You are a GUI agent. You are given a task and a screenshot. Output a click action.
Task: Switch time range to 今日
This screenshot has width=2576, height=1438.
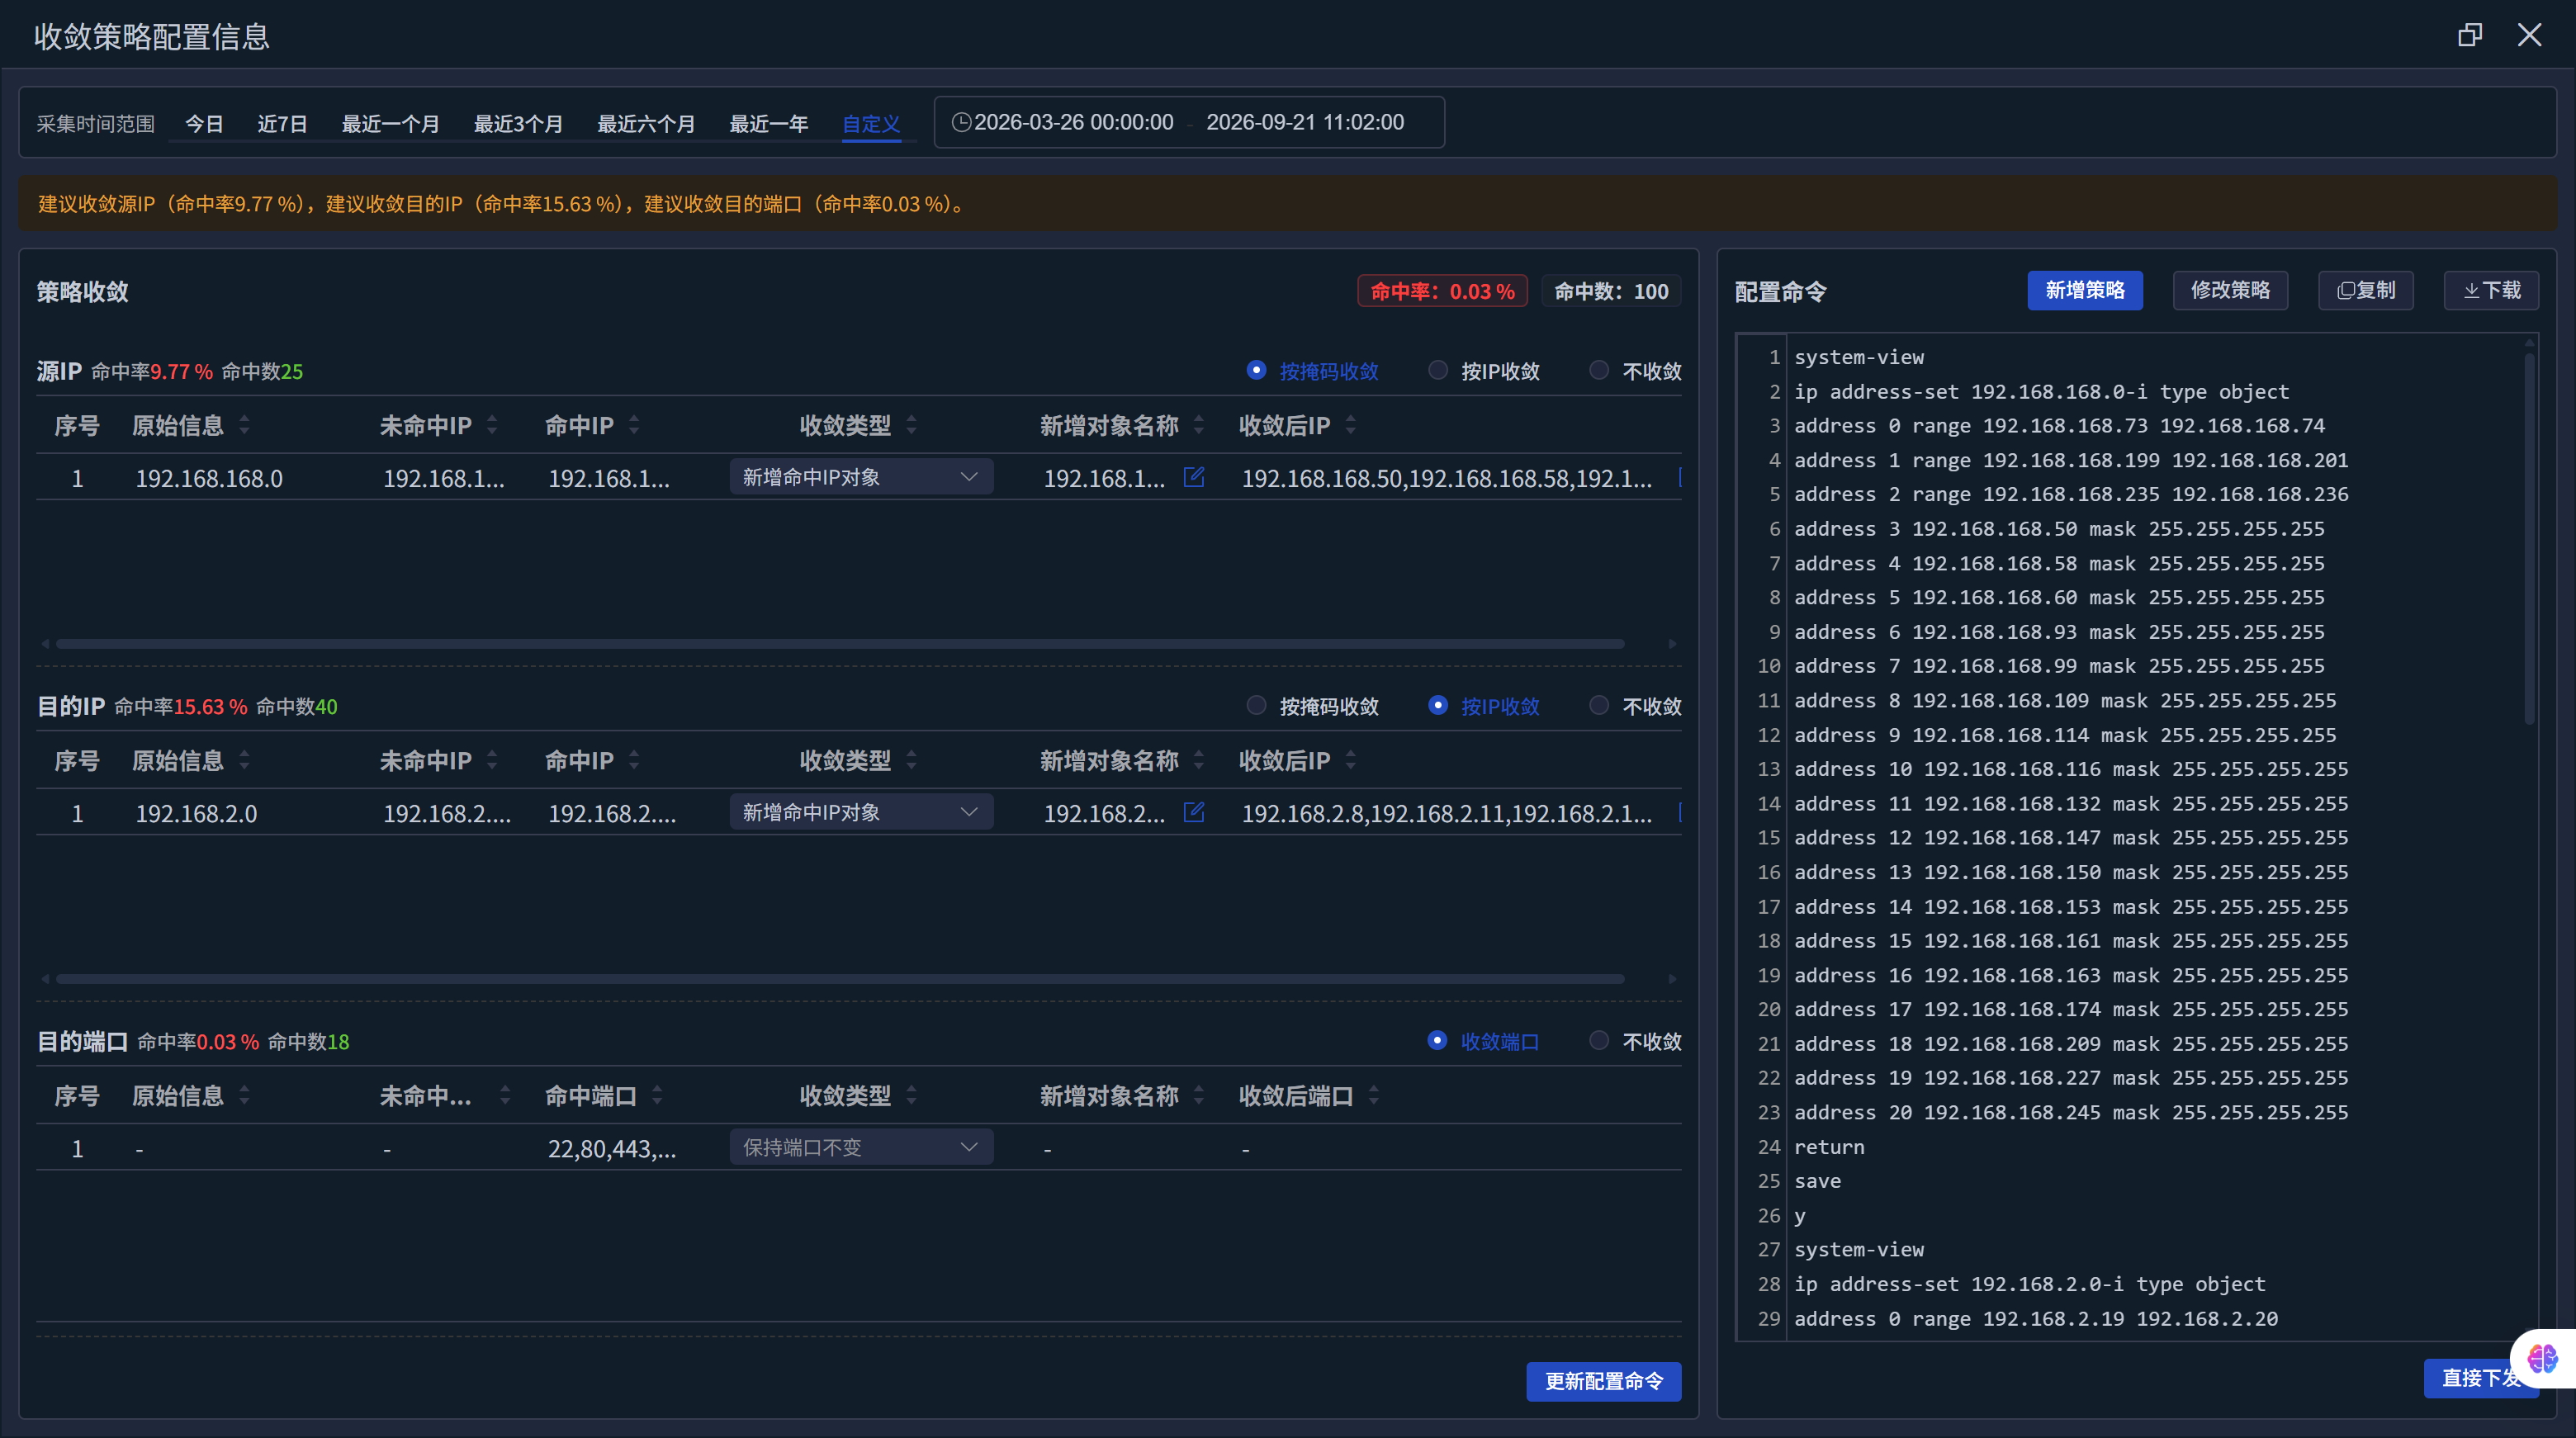204,124
